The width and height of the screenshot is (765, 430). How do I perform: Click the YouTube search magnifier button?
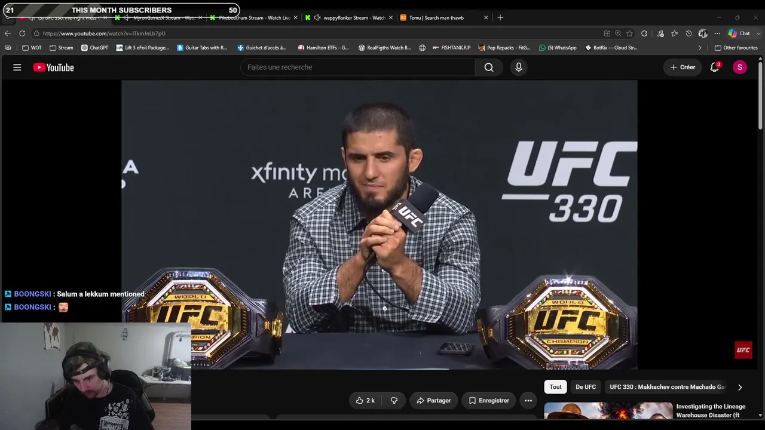pyautogui.click(x=489, y=67)
